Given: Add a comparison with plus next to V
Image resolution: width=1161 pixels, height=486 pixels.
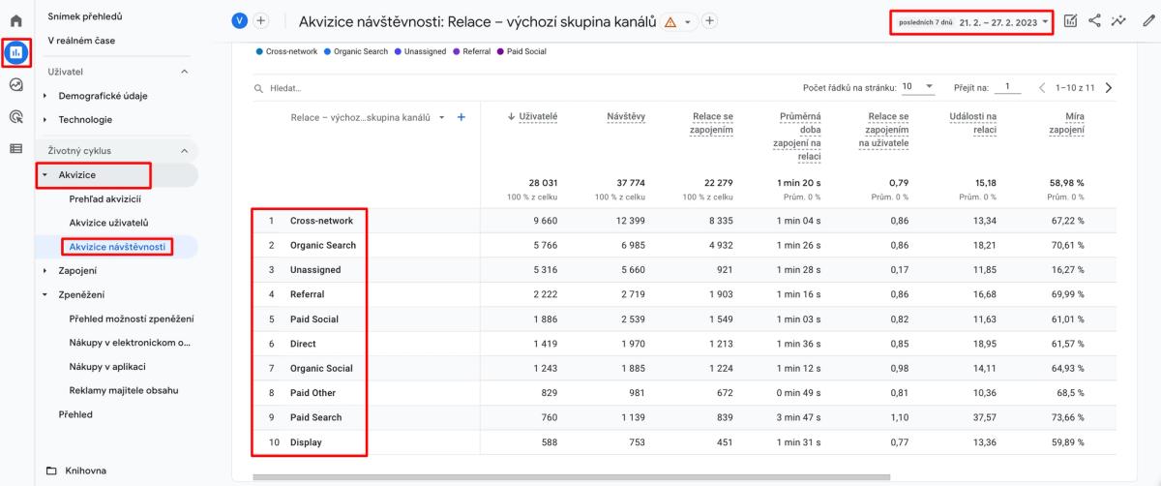Looking at the screenshot, I should point(261,21).
